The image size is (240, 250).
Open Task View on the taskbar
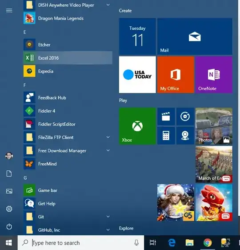pyautogui.click(x=153, y=243)
